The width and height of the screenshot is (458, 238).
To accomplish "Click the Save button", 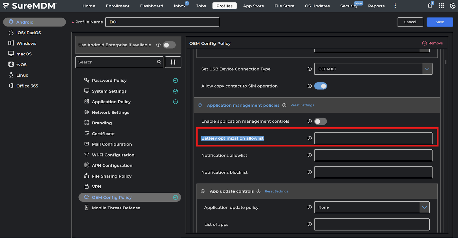I will [440, 22].
